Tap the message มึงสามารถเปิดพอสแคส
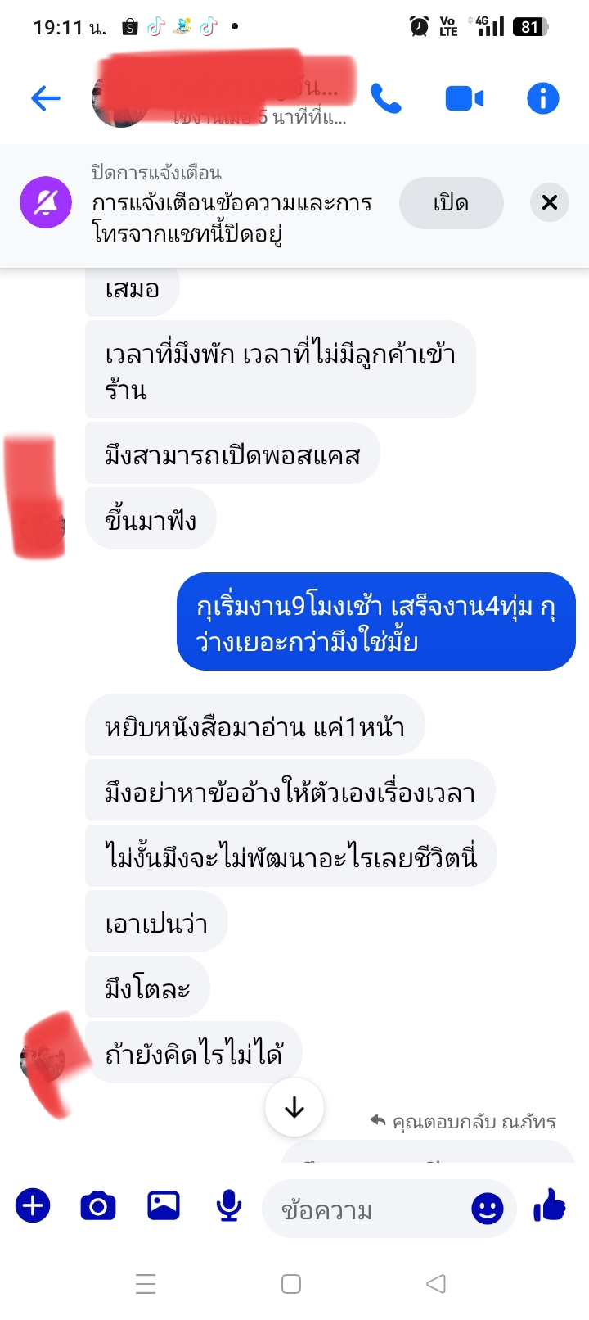Viewport: 589px width, 1320px height. tap(232, 454)
